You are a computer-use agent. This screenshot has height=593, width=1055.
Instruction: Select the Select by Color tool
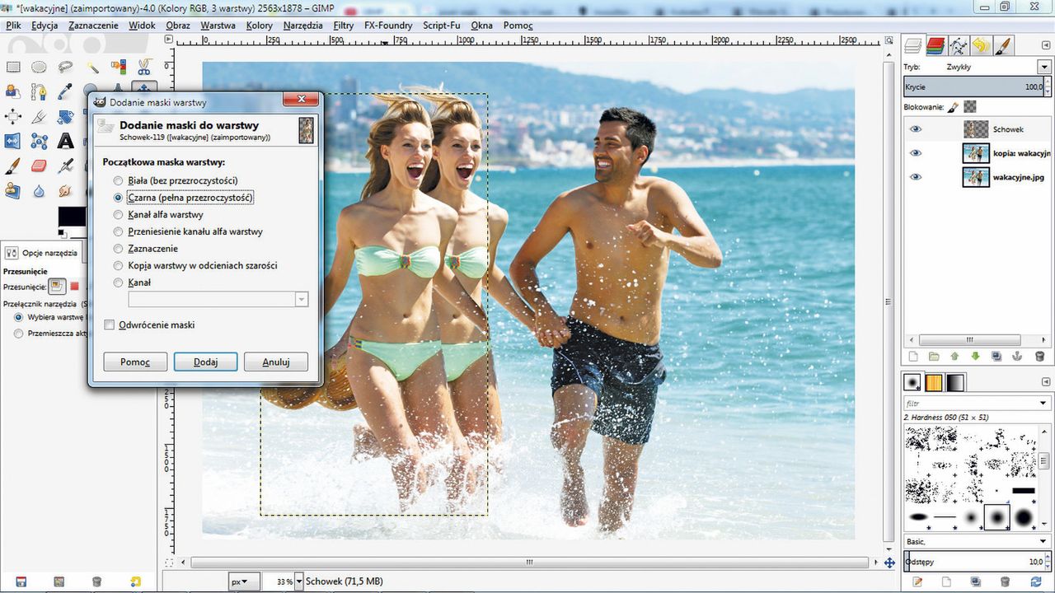118,67
